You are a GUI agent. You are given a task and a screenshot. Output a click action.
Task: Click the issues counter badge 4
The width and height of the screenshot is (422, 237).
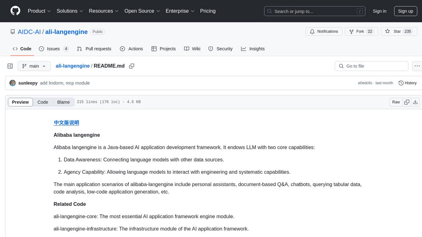(x=66, y=49)
